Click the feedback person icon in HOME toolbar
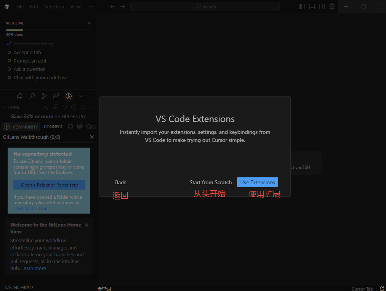This screenshot has height=291, width=386. [x=56, y=107]
